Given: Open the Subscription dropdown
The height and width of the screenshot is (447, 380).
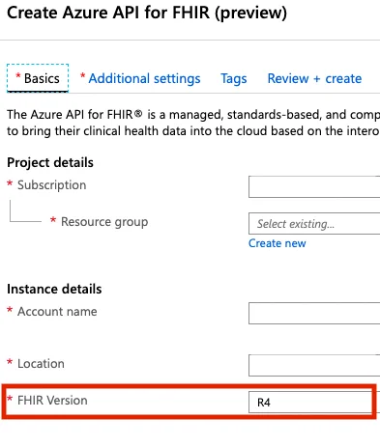Looking at the screenshot, I should click(x=314, y=186).
